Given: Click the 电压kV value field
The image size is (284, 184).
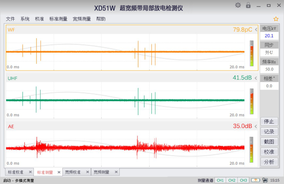Looking at the screenshot, I should tap(269, 36).
